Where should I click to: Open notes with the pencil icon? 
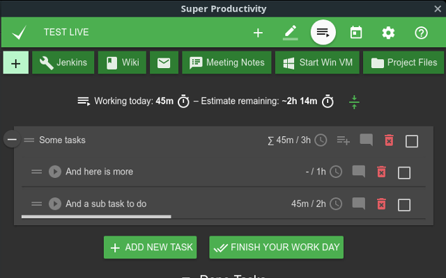pos(290,33)
